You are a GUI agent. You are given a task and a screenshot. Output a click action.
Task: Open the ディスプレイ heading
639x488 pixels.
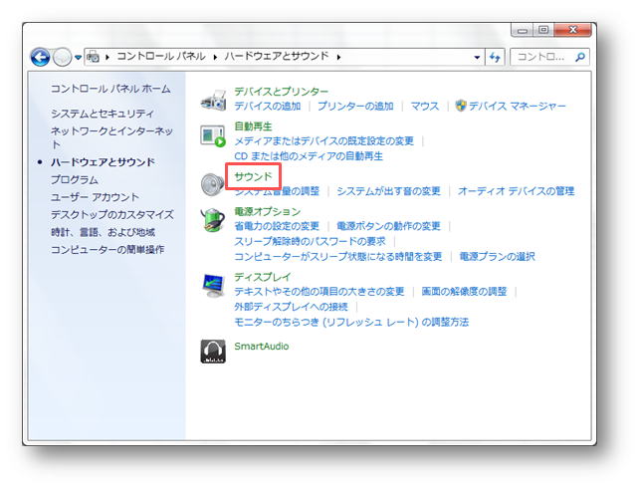tap(263, 277)
